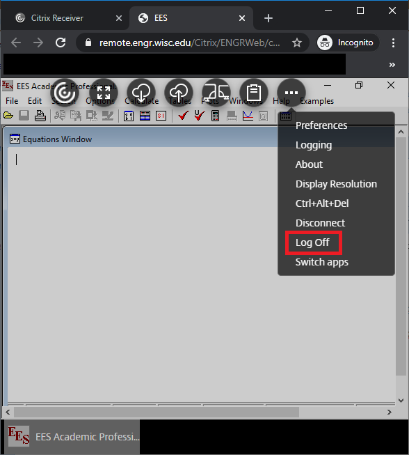Open the EES Function Information icon
This screenshot has height=455, width=409.
[145, 116]
